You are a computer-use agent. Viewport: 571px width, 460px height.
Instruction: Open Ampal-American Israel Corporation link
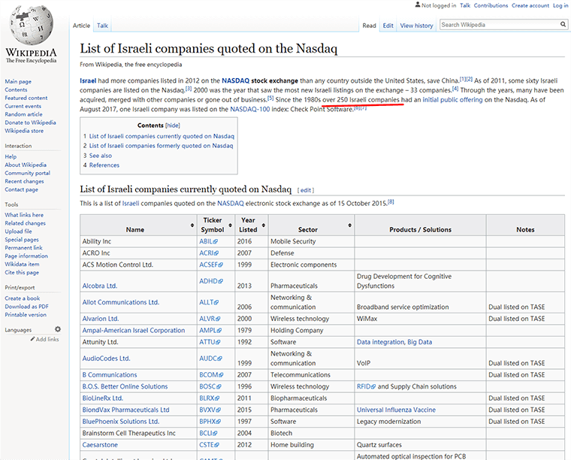[x=134, y=330]
